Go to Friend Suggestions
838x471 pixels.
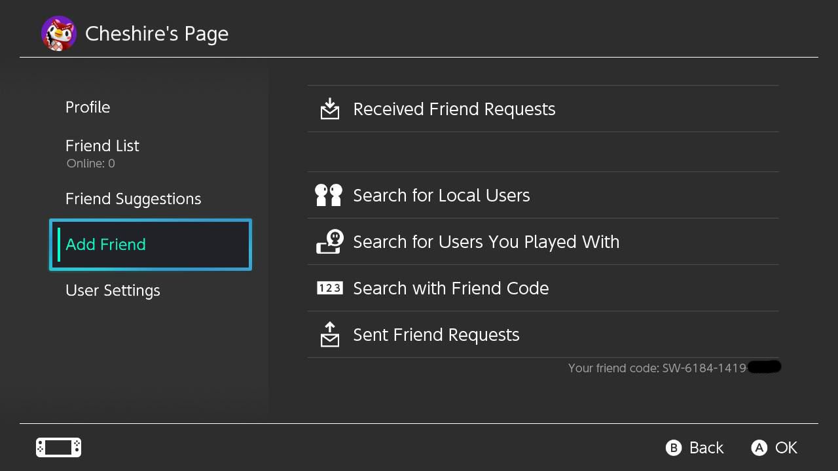point(133,199)
